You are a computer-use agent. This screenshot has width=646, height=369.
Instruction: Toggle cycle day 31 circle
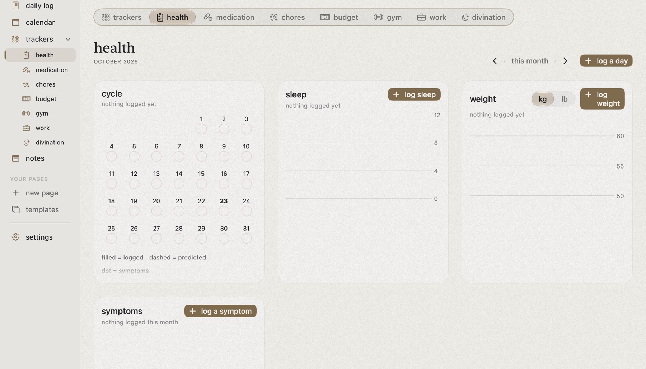pos(246,239)
